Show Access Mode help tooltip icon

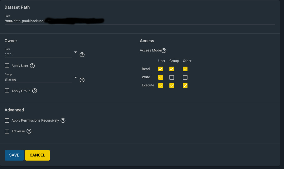[164, 51]
